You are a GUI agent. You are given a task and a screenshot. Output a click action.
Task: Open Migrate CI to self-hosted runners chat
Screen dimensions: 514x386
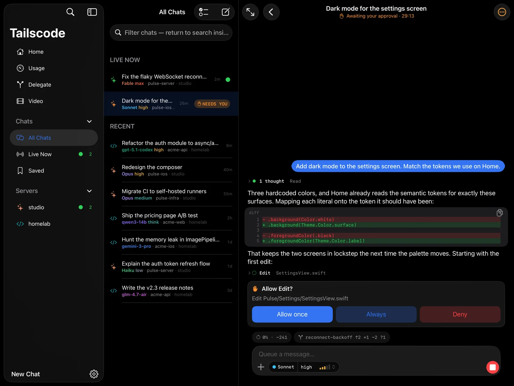pyautogui.click(x=171, y=194)
